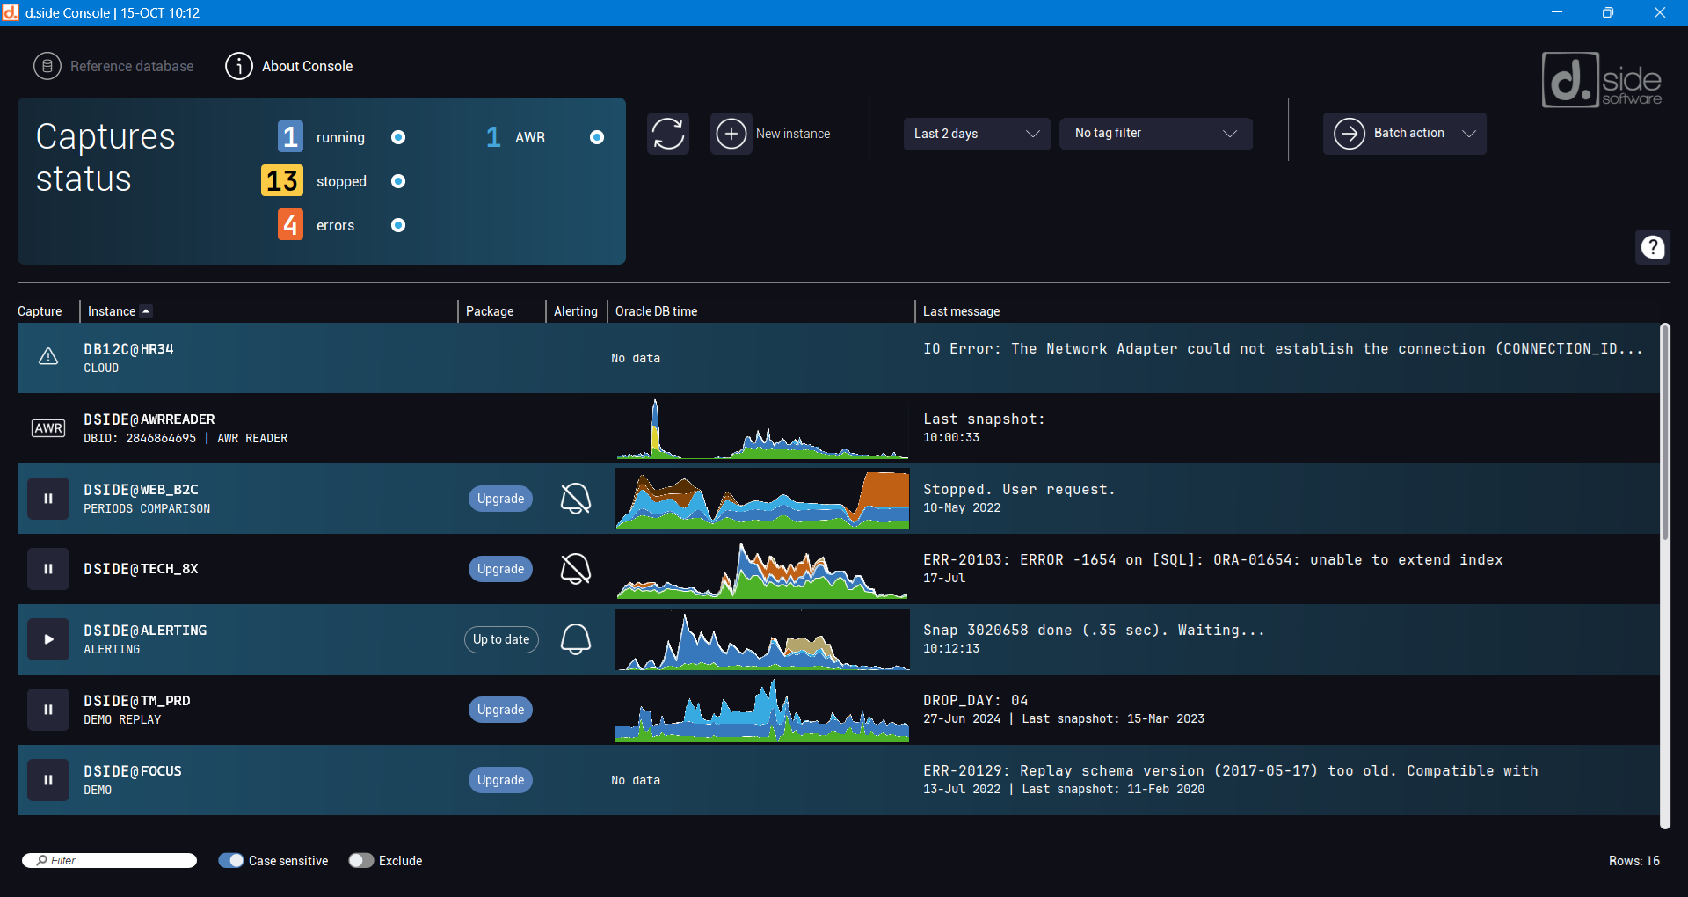The height and width of the screenshot is (897, 1688).
Task: Disable the Case sensitive switch
Action: [231, 861]
